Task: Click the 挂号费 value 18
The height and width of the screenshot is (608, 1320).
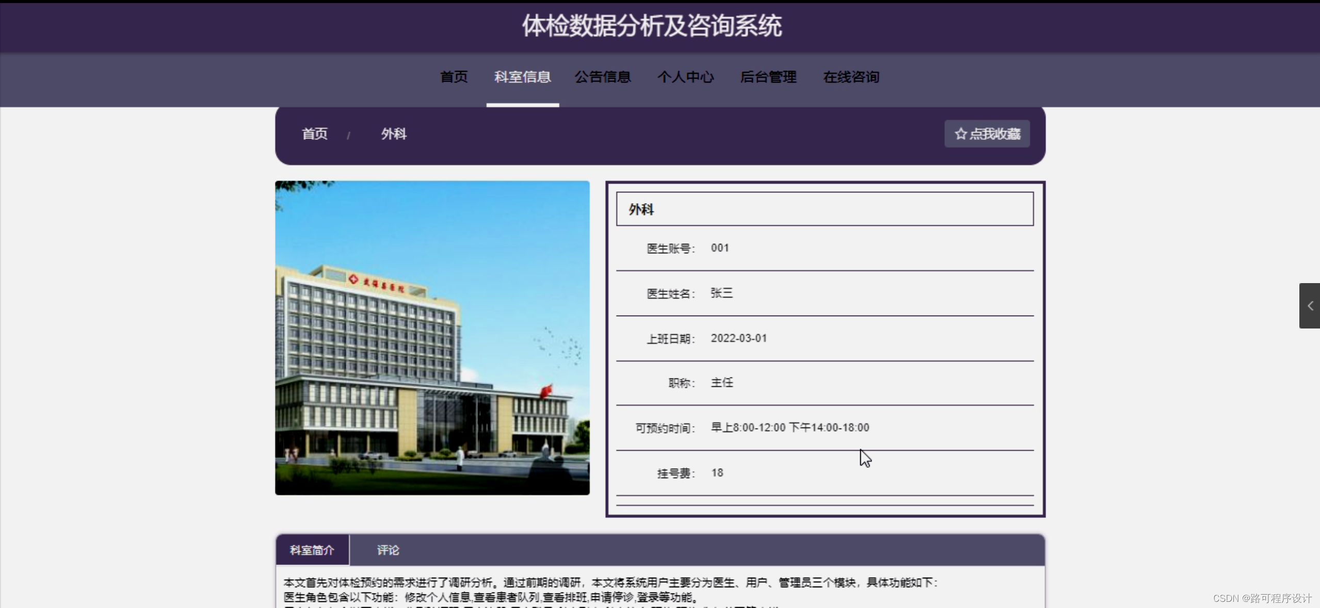Action: 717,473
